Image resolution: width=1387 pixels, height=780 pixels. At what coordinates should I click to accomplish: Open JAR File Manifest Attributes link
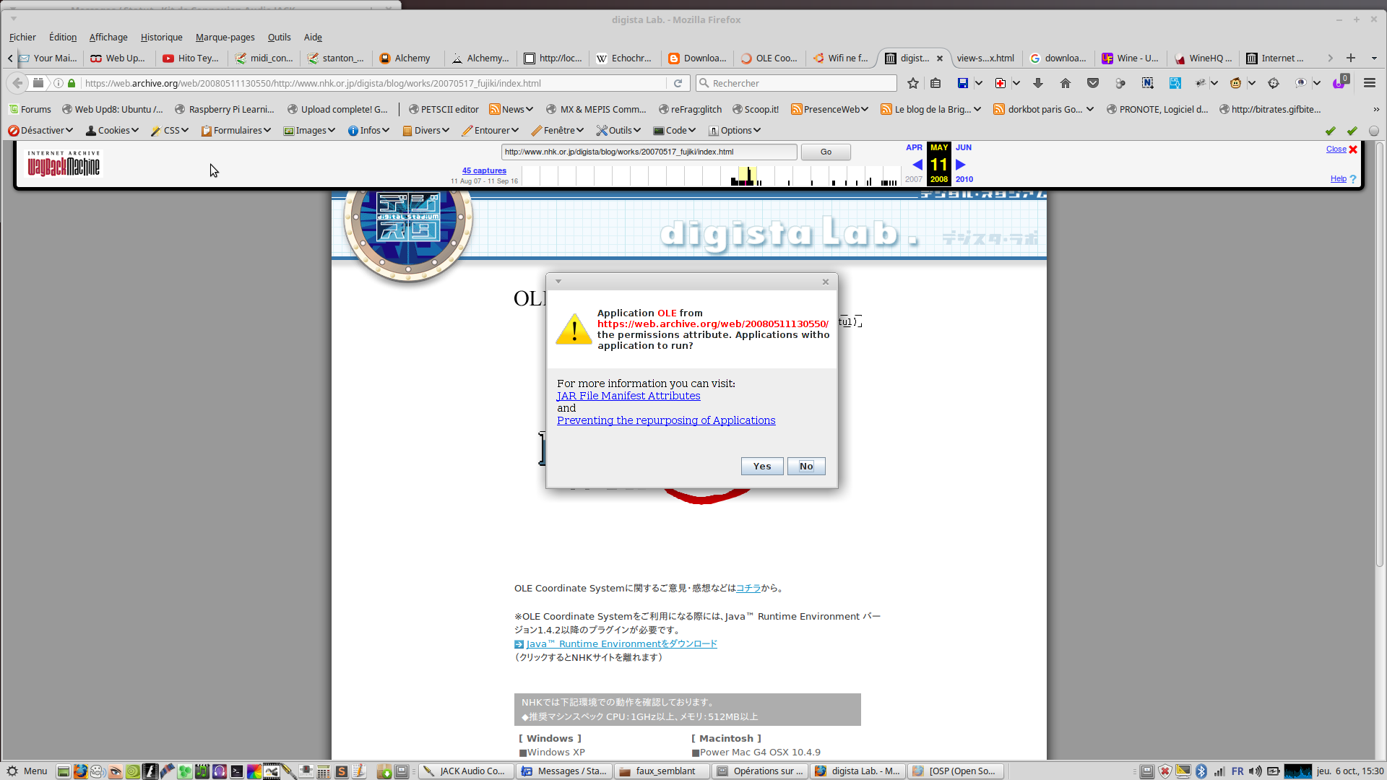[628, 396]
